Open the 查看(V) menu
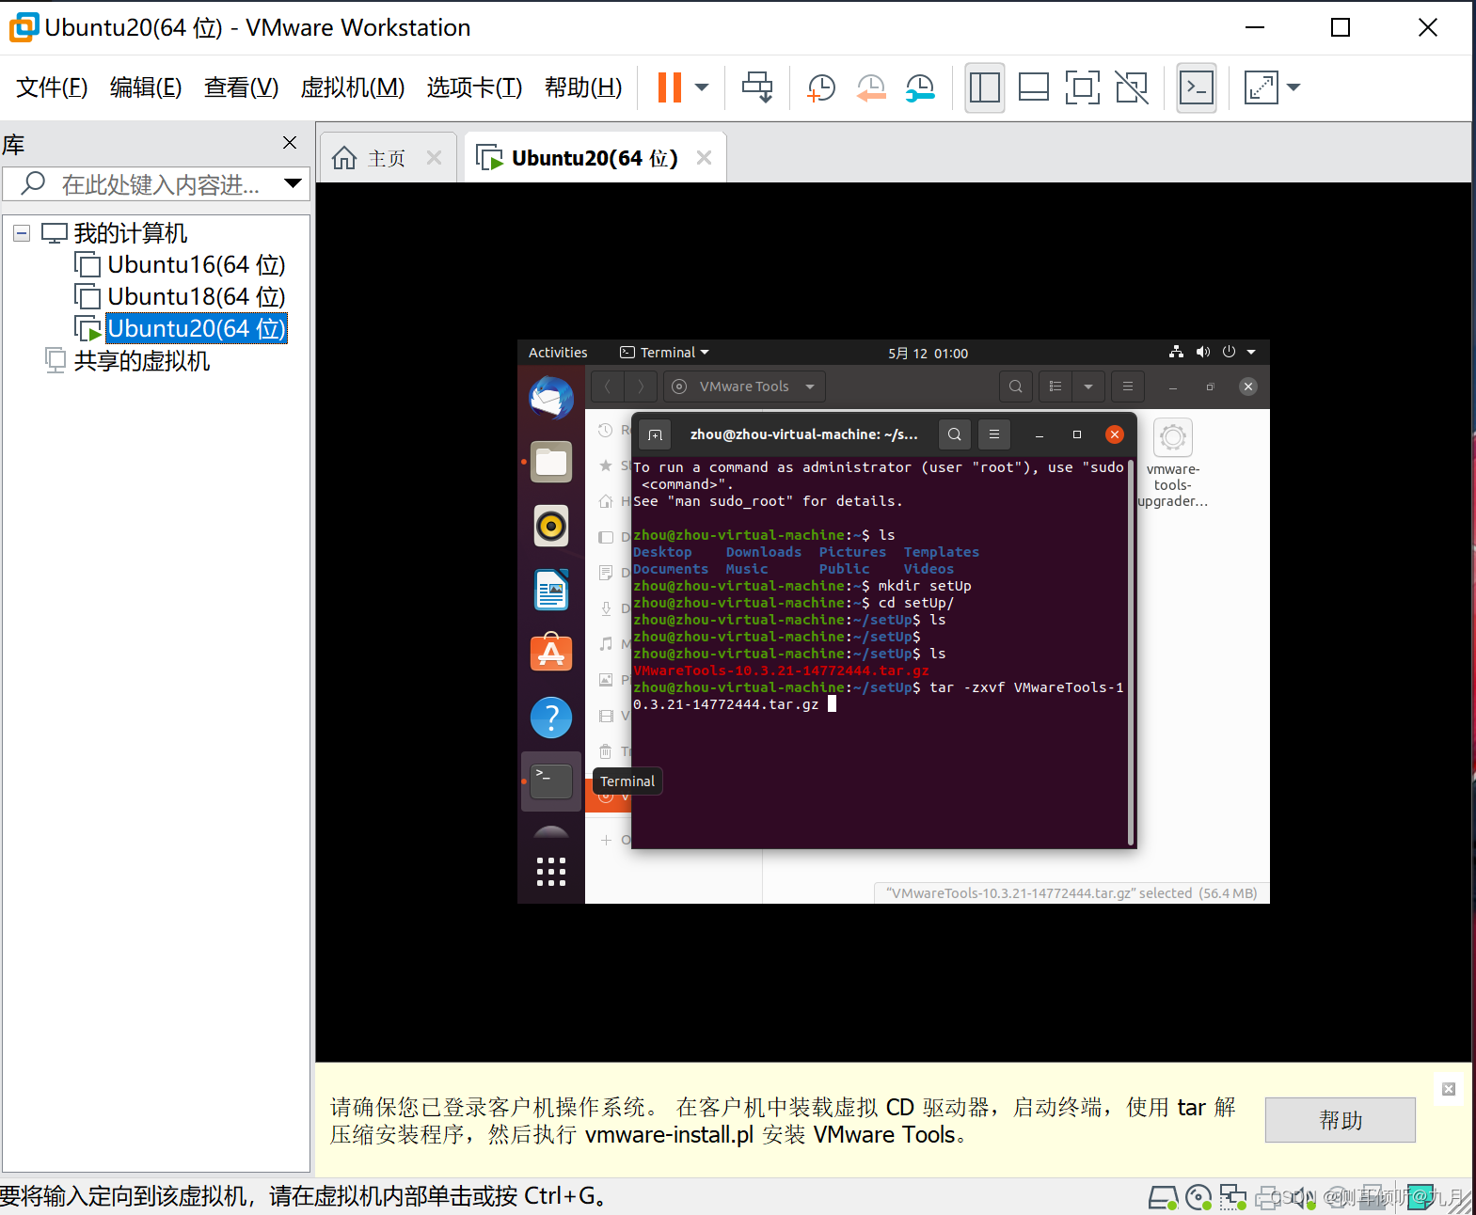Image resolution: width=1476 pixels, height=1215 pixels. click(x=242, y=87)
